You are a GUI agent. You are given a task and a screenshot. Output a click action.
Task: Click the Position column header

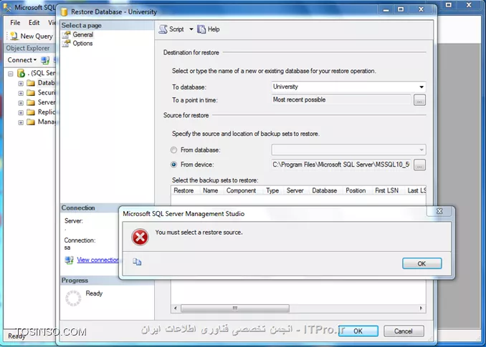pyautogui.click(x=356, y=190)
